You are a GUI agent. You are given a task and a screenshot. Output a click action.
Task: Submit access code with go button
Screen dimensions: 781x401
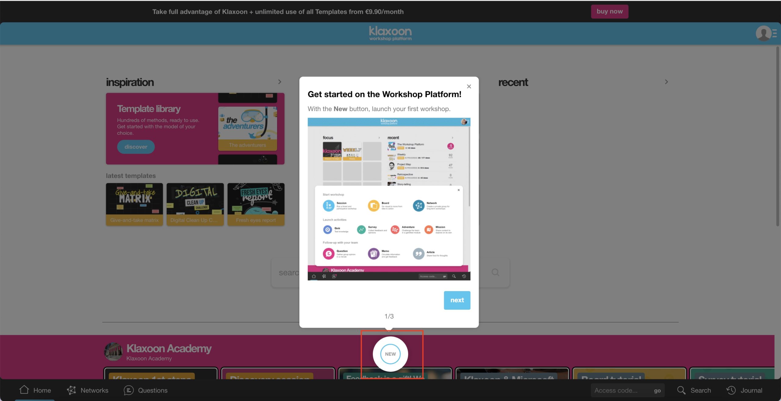[657, 390]
